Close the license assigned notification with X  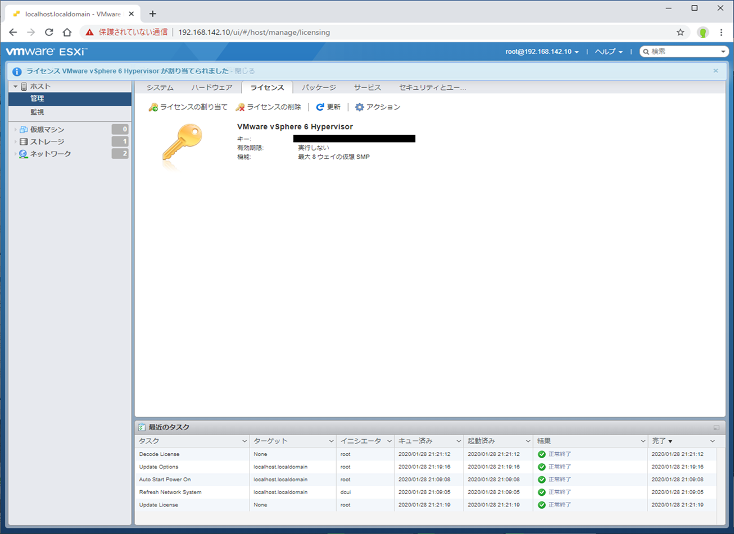point(715,71)
